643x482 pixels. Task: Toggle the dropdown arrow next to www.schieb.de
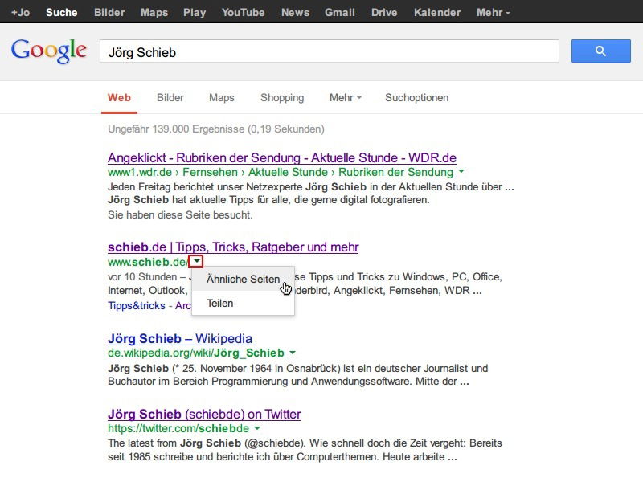pos(196,261)
